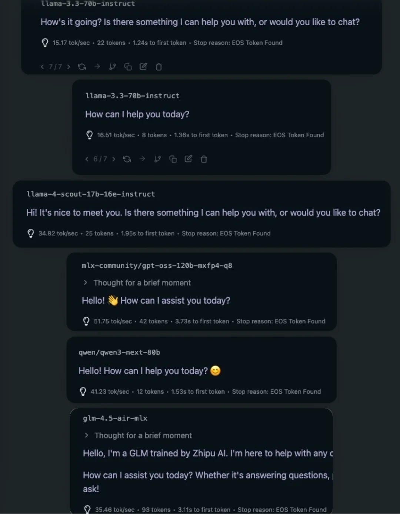Regenerate the 7/7 llama-3.3 response

point(82,67)
